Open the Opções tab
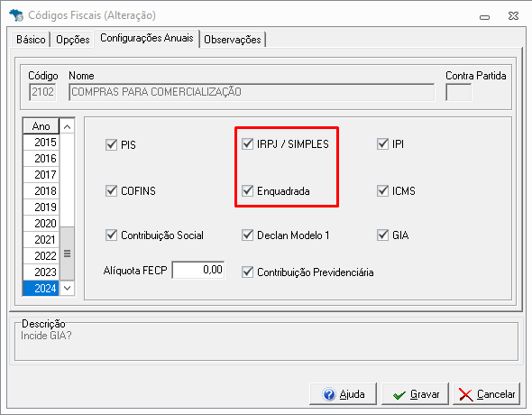 click(73, 40)
